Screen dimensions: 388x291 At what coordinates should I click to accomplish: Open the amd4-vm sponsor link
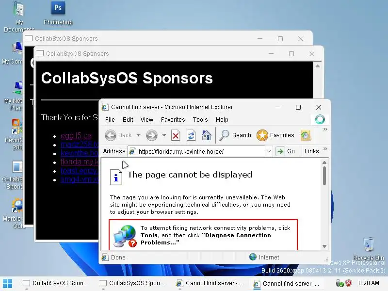pos(80,179)
